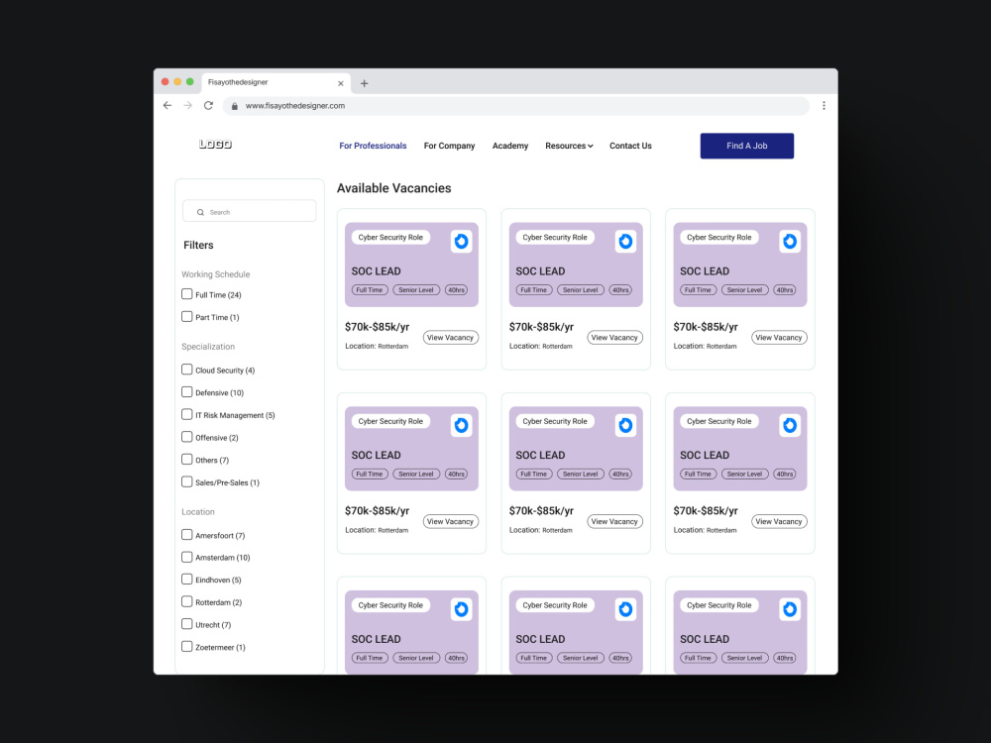This screenshot has width=991, height=743.
Task: Click Full Time tag on first top-row card
Action: pyautogui.click(x=369, y=290)
